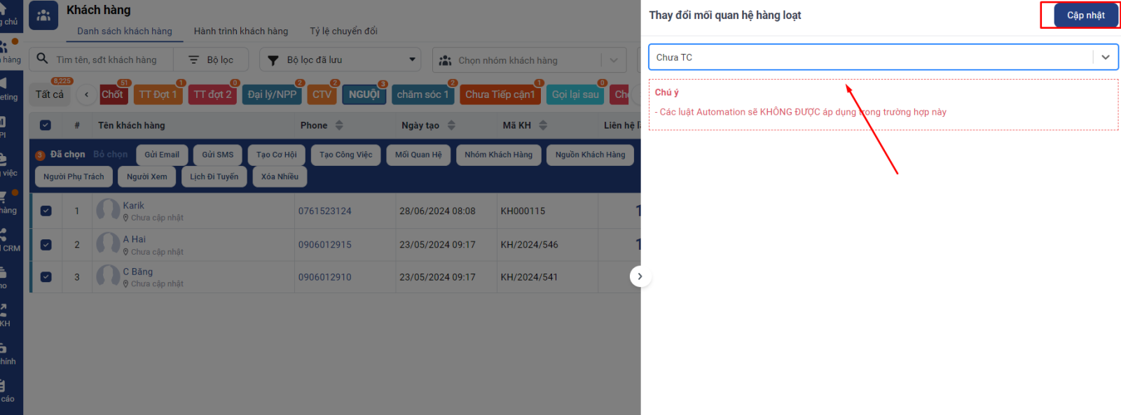Sort by Ngày tạo column arrows

451,125
